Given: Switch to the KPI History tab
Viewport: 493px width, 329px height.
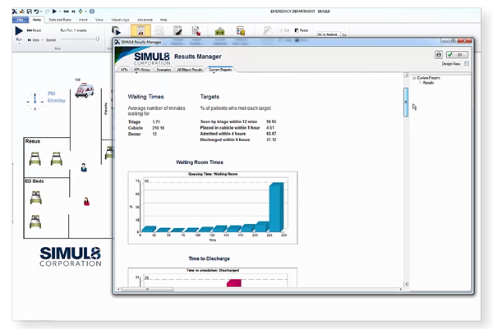Looking at the screenshot, I should 142,70.
